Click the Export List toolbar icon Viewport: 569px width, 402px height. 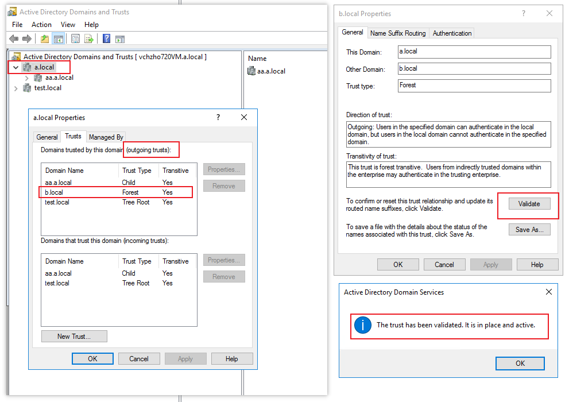[89, 38]
